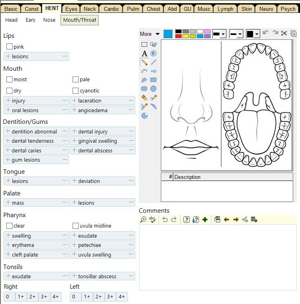Open the More dropdown menu
Viewport: 300px width, 304px height.
click(x=150, y=34)
